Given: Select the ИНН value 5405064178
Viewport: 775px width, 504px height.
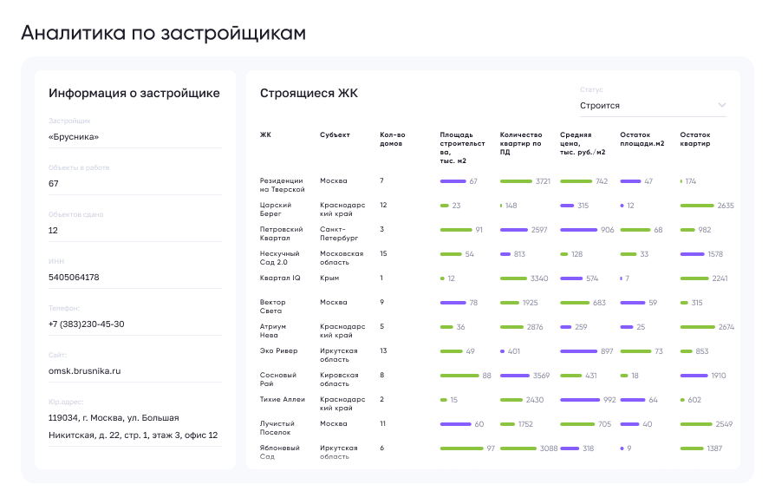Looking at the screenshot, I should (74, 278).
